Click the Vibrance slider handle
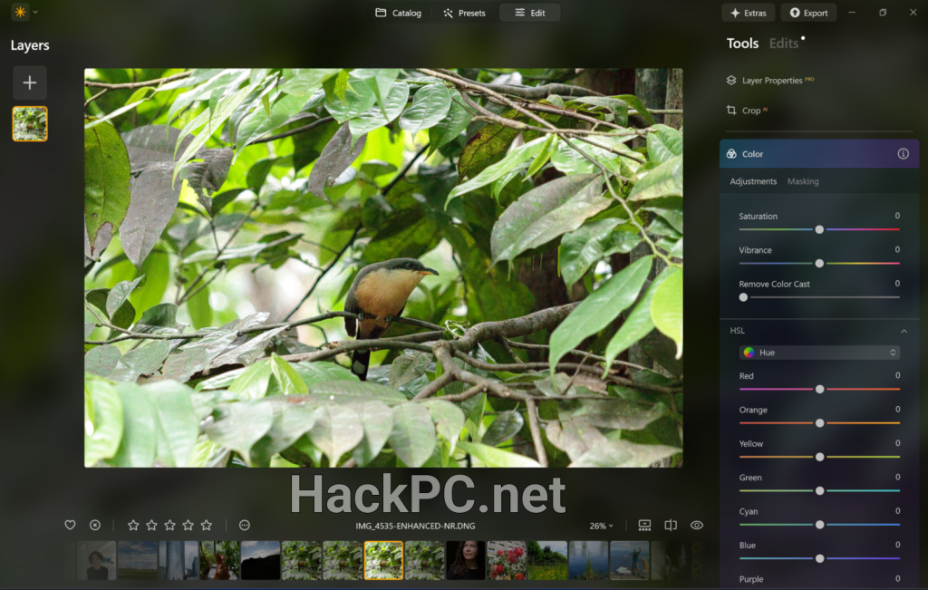The width and height of the screenshot is (928, 590). (x=819, y=263)
